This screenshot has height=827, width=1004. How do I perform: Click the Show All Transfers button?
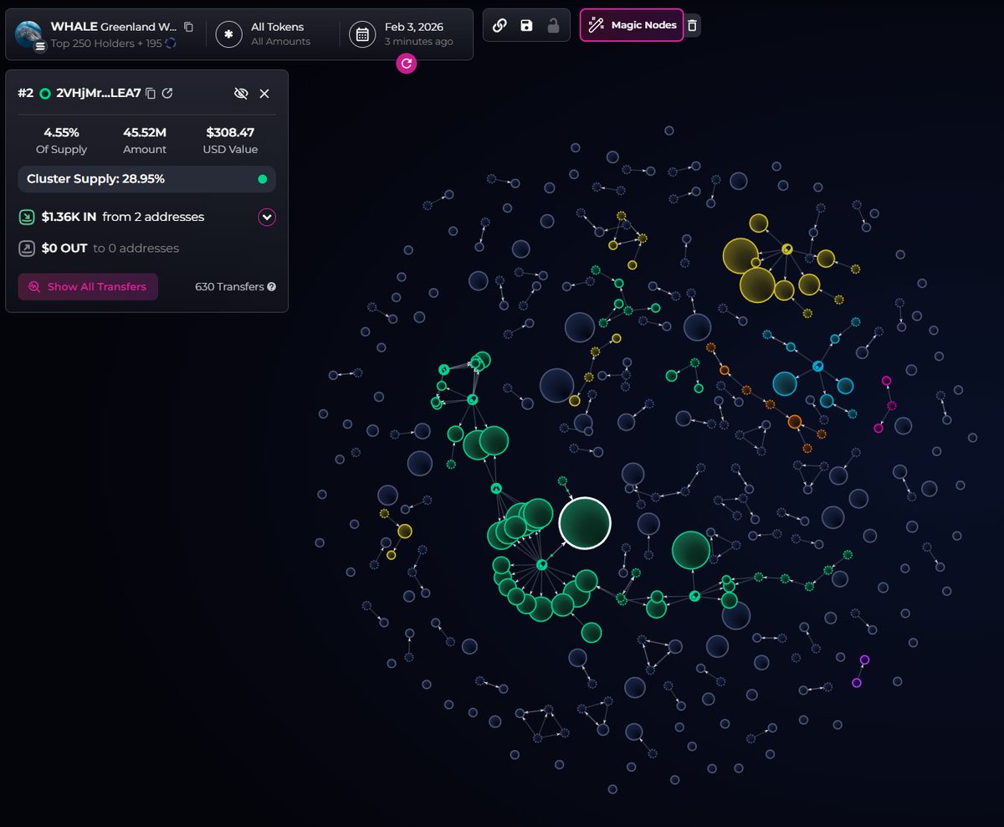click(x=87, y=286)
